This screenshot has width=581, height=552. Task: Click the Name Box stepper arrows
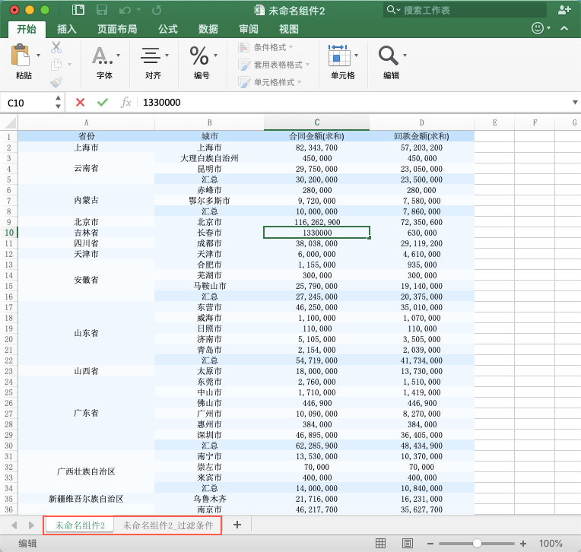58,102
